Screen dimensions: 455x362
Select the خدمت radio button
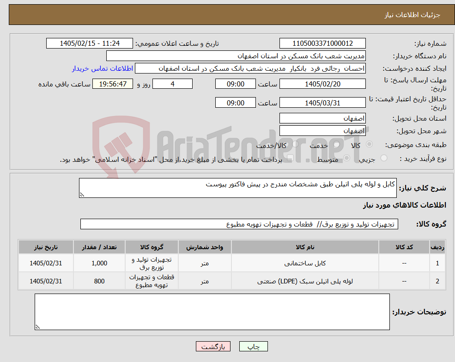(337, 144)
